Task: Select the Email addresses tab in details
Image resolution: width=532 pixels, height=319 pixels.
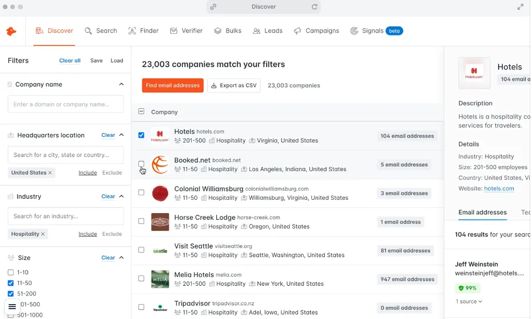Action: click(482, 212)
